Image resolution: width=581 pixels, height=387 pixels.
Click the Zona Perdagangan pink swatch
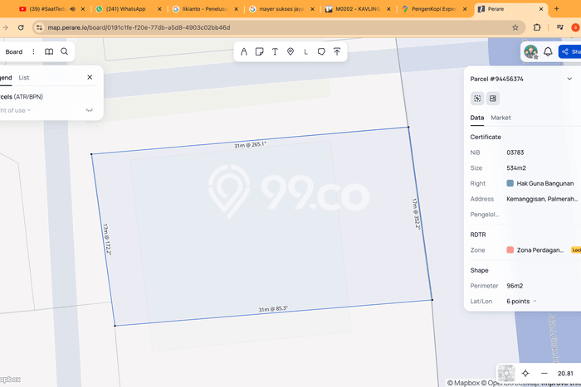pyautogui.click(x=510, y=249)
